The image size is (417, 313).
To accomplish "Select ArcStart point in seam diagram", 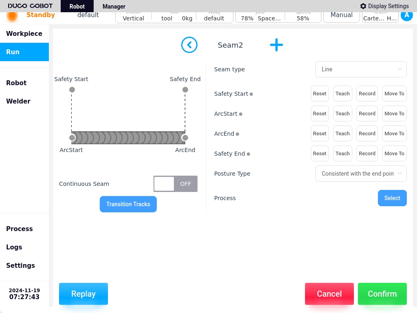I will point(72,138).
